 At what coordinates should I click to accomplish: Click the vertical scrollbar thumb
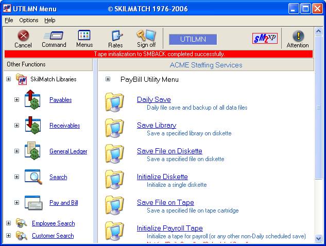click(x=318, y=107)
